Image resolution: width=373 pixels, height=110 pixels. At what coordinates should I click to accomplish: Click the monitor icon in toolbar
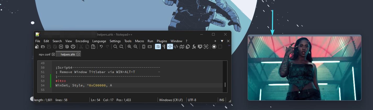click(x=200, y=47)
